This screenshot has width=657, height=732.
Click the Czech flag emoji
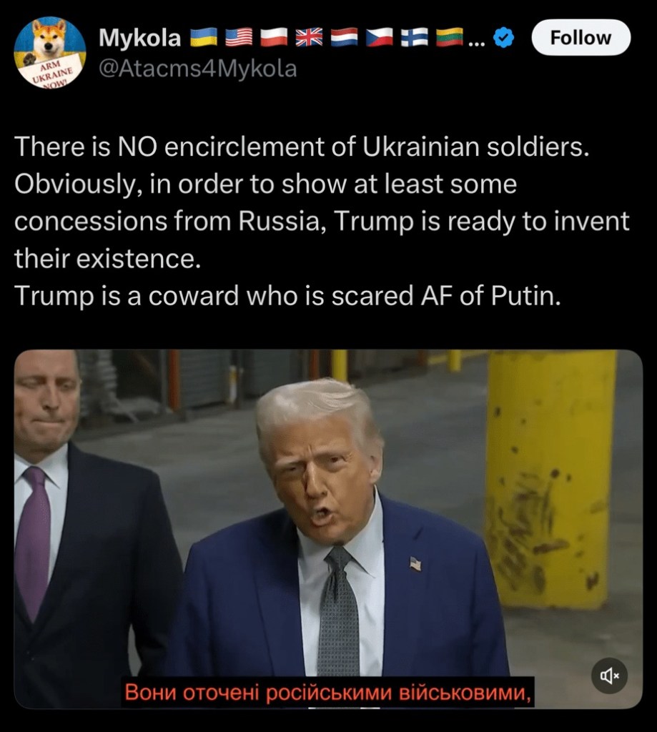pos(379,37)
